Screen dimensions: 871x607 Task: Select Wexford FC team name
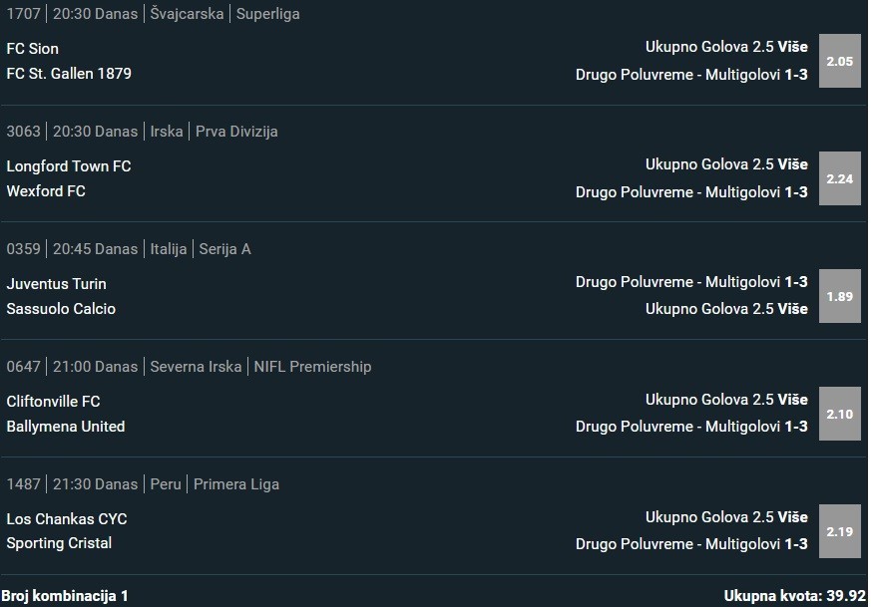[46, 191]
